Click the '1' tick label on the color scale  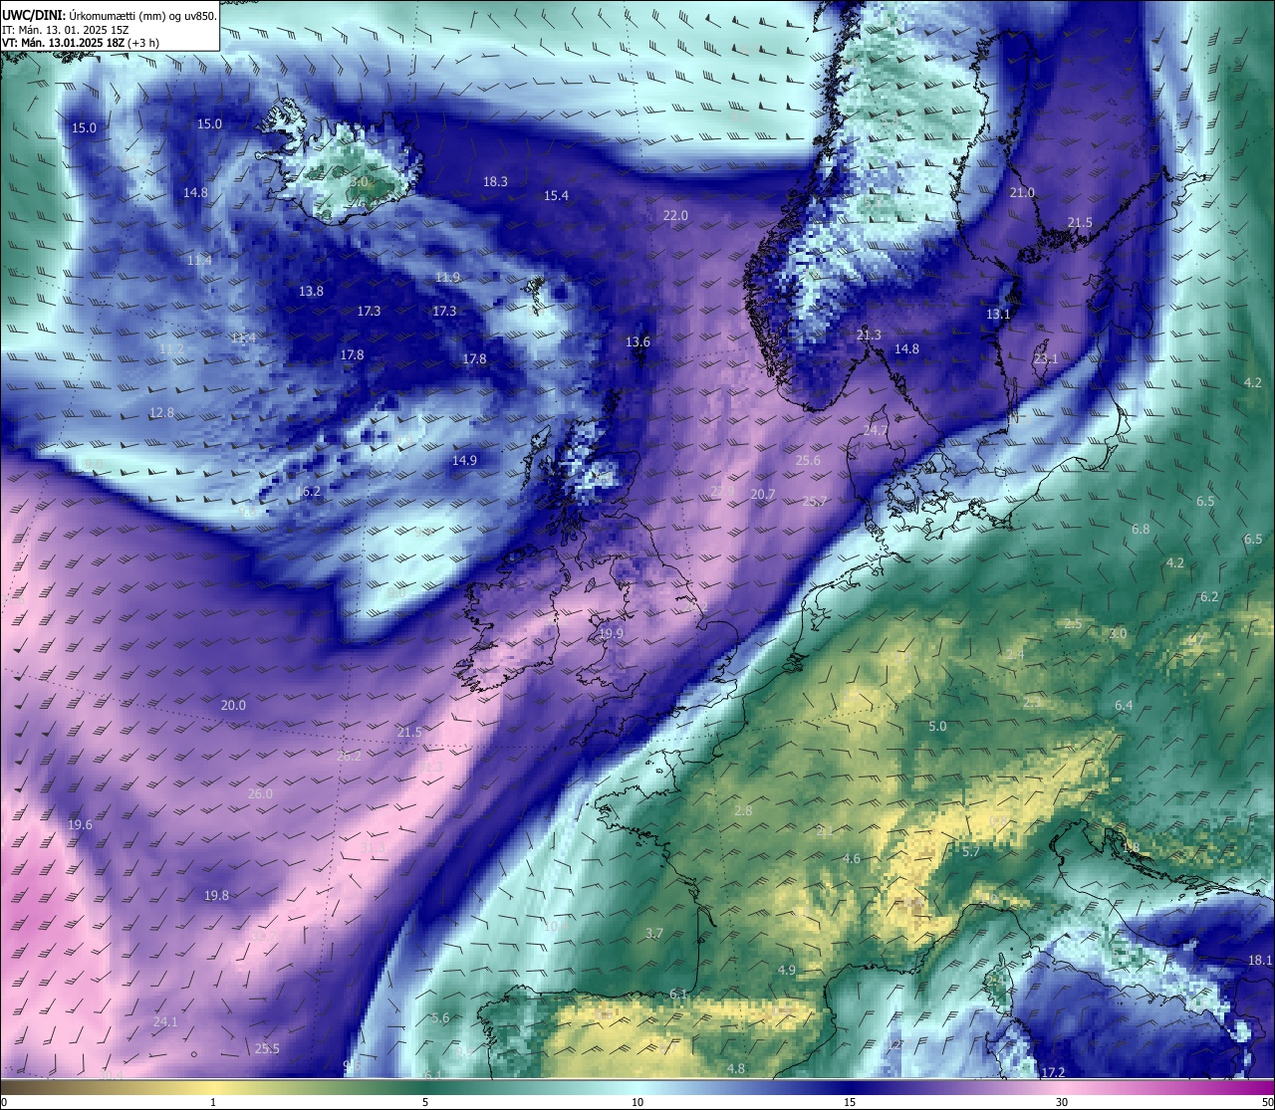(213, 1102)
